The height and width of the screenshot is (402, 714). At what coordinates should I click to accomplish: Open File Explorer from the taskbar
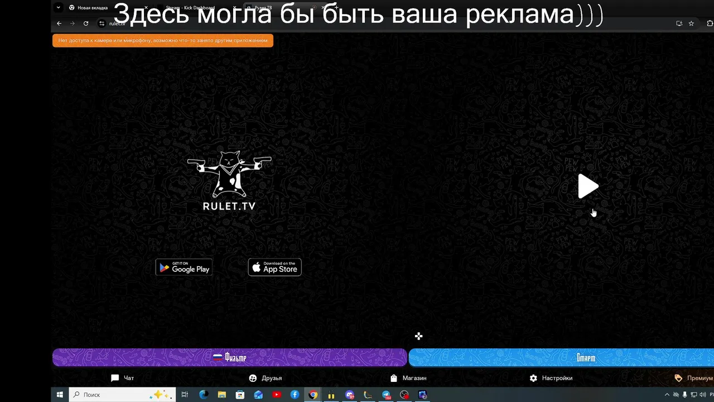[222, 395]
